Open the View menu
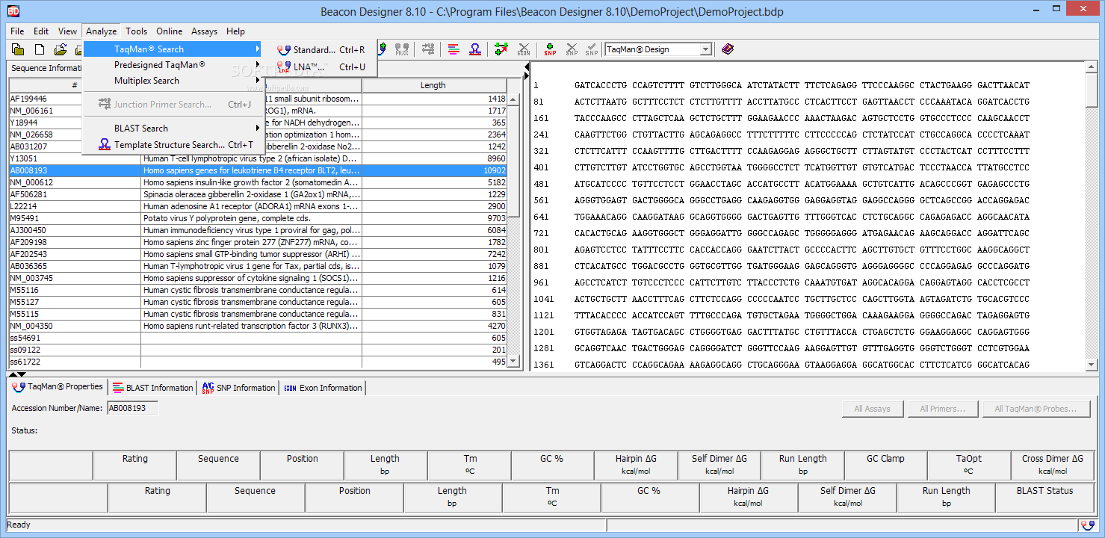 point(67,31)
